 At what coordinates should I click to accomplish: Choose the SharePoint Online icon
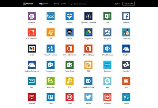[x=88, y=81]
